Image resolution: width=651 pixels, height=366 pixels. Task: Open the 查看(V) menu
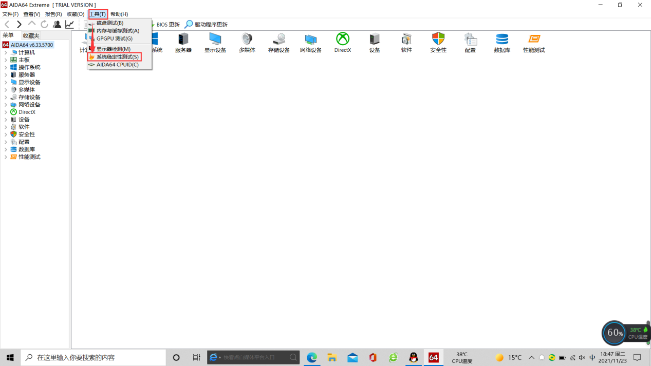[32, 14]
